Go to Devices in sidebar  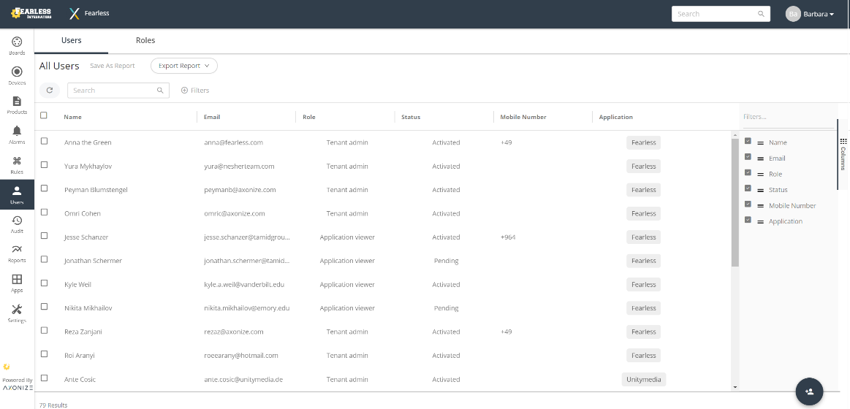pyautogui.click(x=17, y=75)
